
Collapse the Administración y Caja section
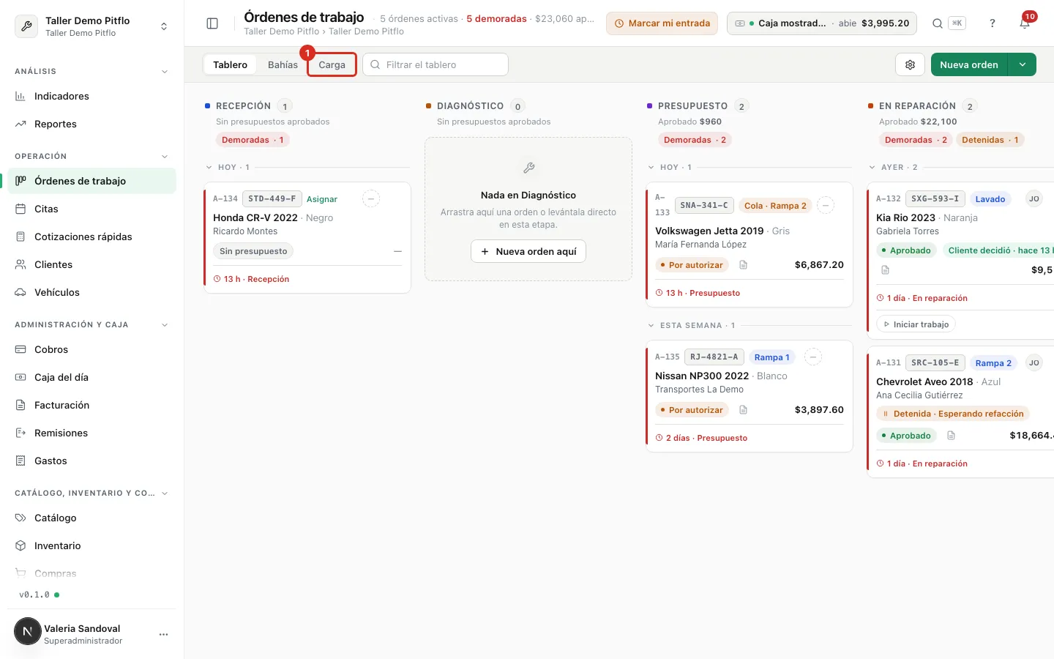pyautogui.click(x=164, y=325)
